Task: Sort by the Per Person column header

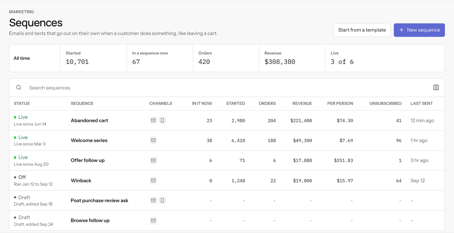Action: coord(340,103)
